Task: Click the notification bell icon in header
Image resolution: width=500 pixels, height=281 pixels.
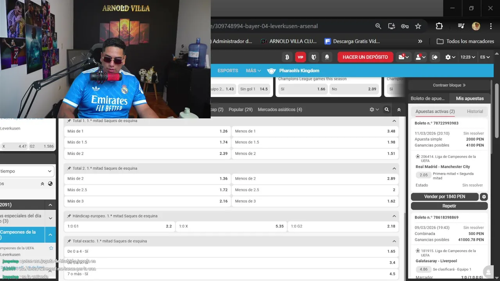Action: [x=327, y=57]
